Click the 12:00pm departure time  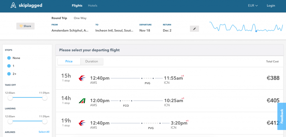100,100
